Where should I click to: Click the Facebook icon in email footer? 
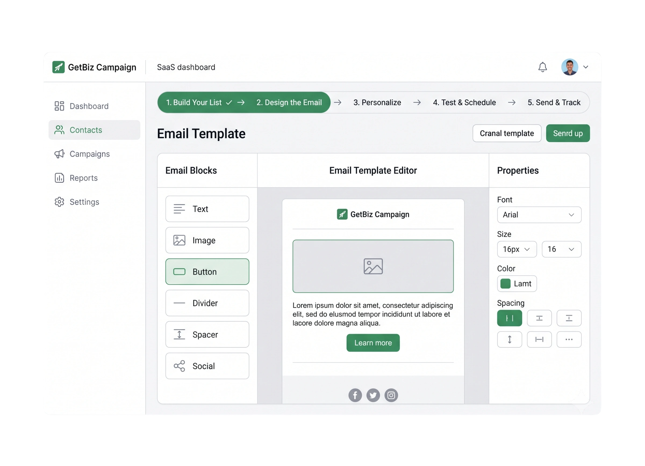tap(355, 395)
